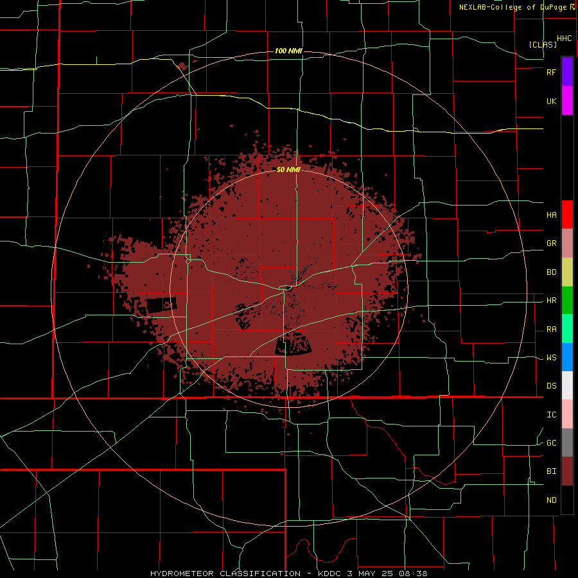Click the red HA legend color swatch

point(567,215)
